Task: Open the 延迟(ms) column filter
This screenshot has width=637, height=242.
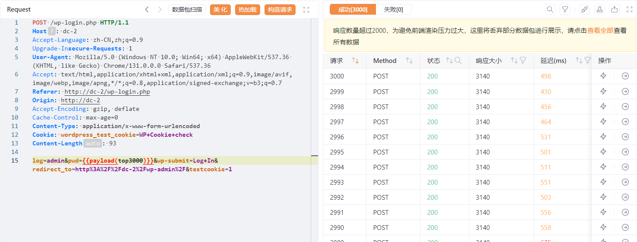Action: [x=587, y=61]
